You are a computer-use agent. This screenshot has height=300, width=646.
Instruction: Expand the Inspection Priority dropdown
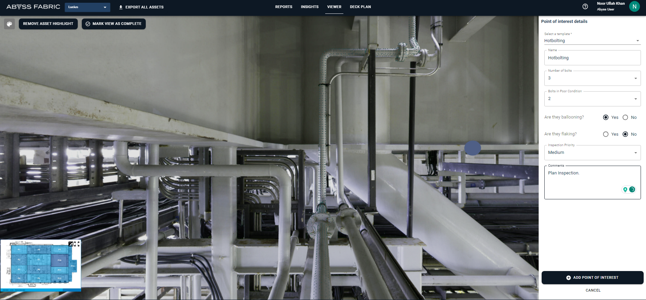pyautogui.click(x=592, y=153)
